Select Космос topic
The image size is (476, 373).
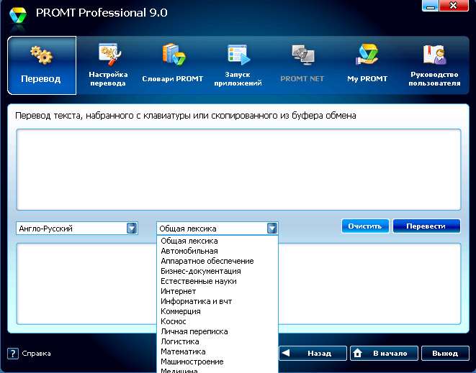[x=217, y=321]
